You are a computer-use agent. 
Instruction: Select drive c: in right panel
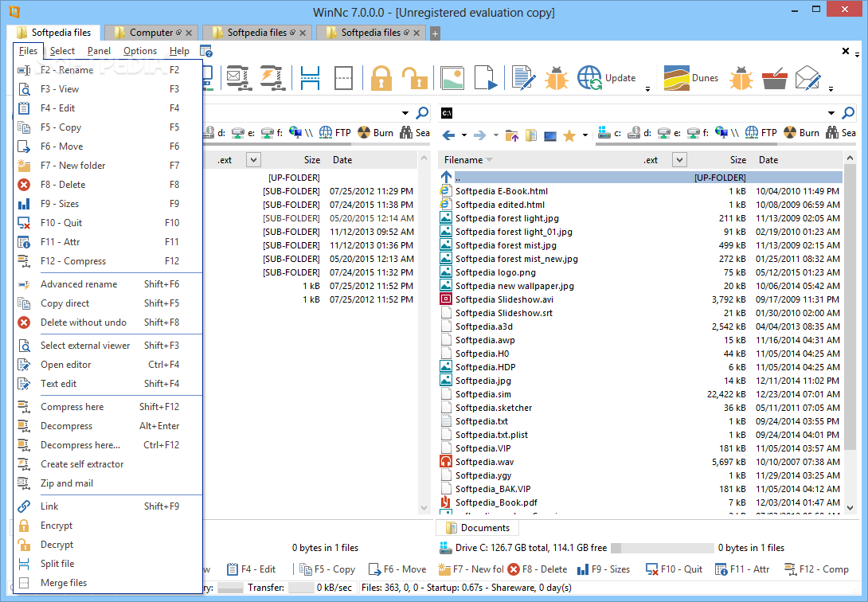click(609, 133)
